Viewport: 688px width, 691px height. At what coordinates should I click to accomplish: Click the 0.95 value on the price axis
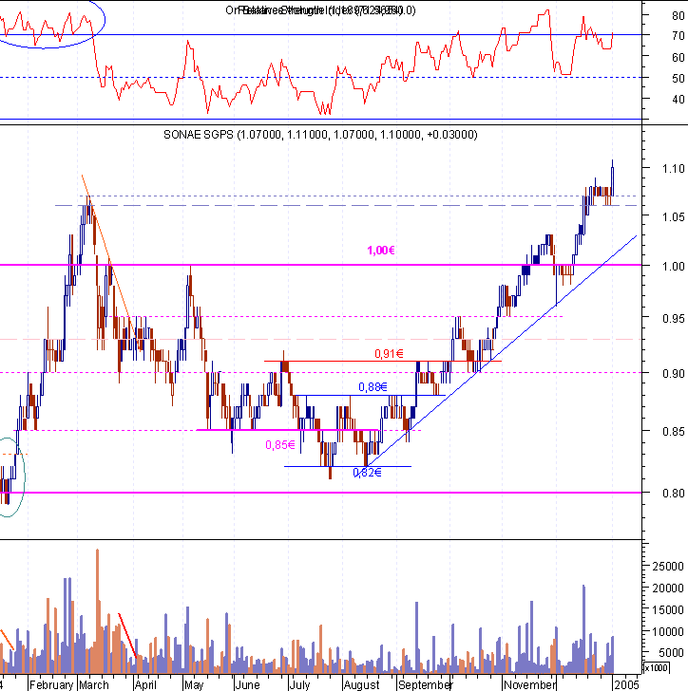click(674, 318)
